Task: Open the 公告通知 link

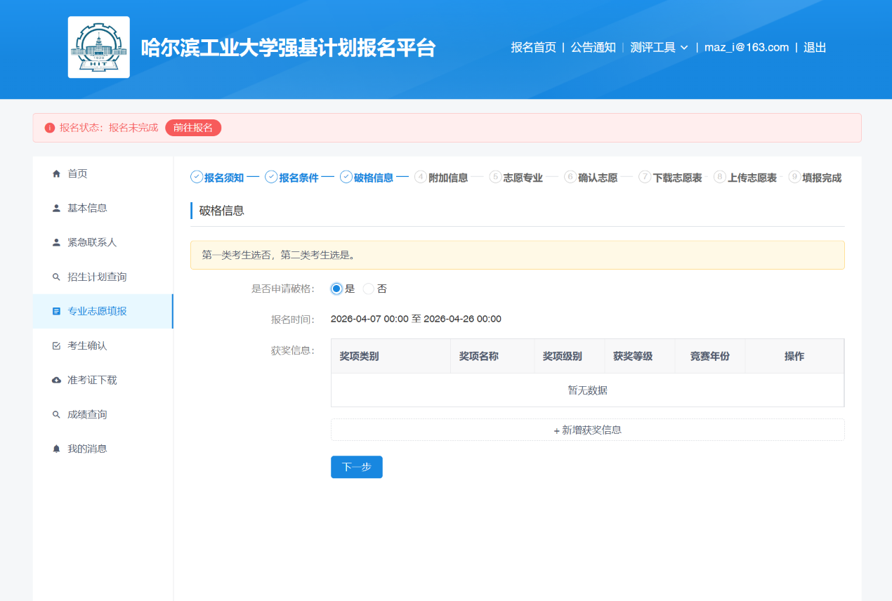Action: pos(593,47)
